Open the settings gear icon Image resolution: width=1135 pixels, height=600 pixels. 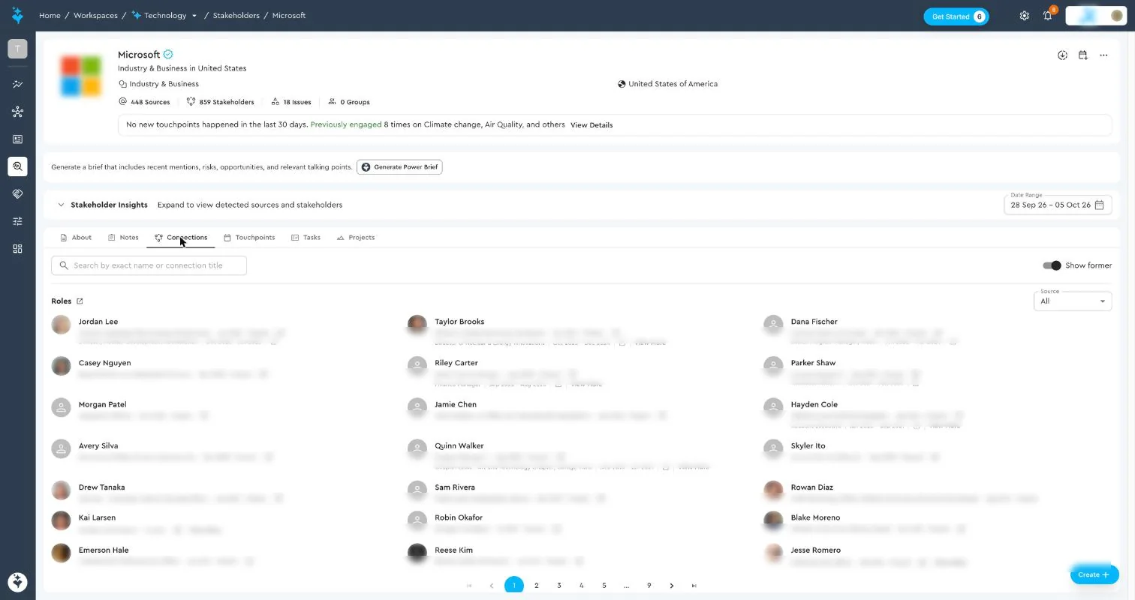(1024, 16)
